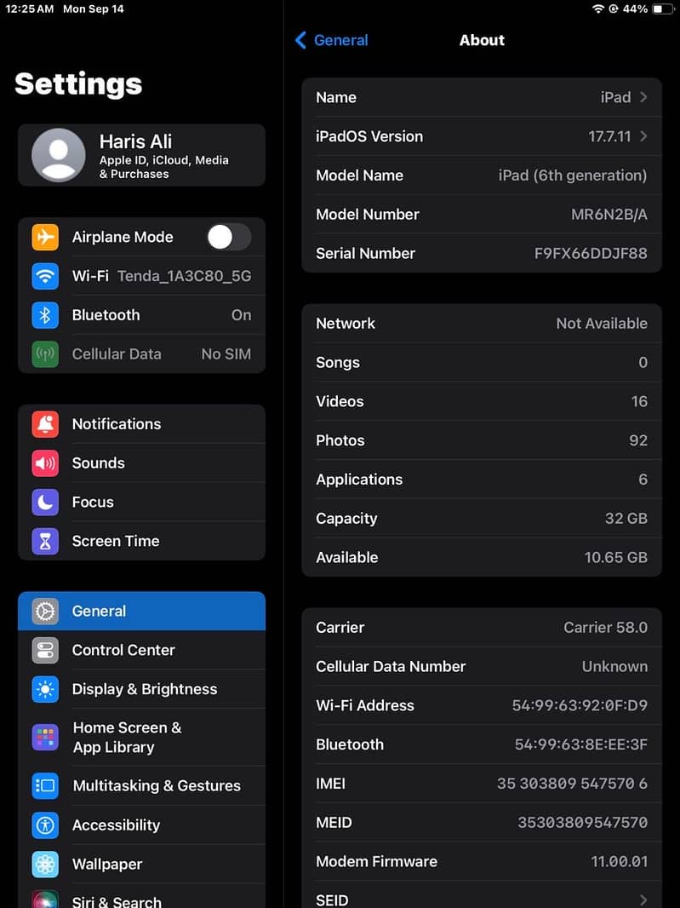Screen dimensions: 680x908
Task: Tap the Model Name iPad (6th generation)
Action: tap(573, 175)
